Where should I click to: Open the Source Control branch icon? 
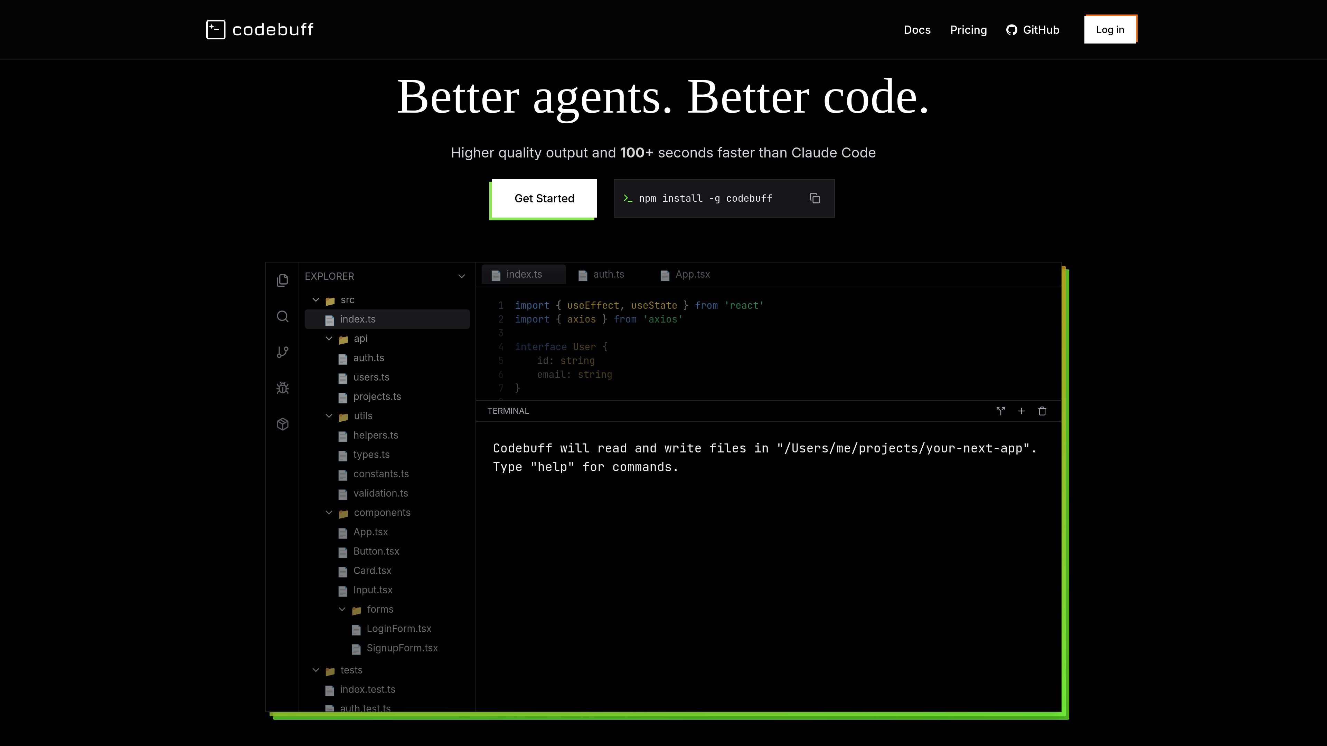tap(282, 352)
